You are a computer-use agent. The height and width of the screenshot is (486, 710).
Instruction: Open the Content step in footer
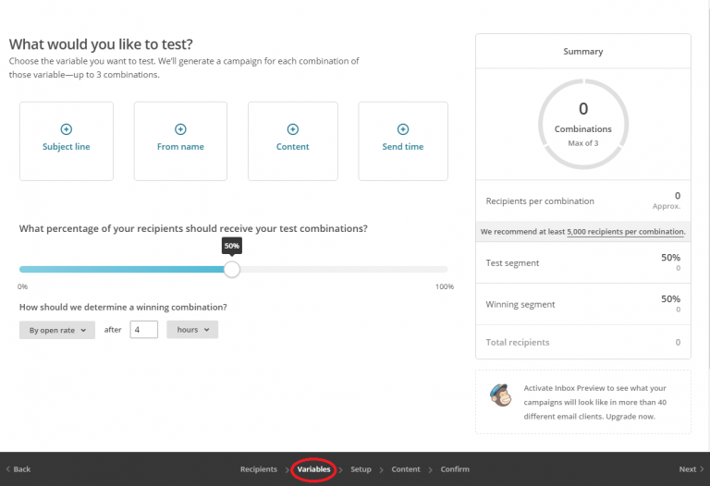tap(406, 469)
